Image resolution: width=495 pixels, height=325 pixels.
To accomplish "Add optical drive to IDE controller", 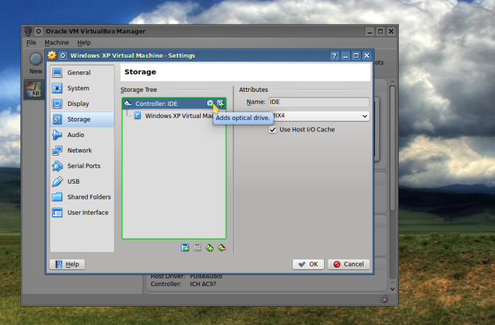I will tap(210, 103).
